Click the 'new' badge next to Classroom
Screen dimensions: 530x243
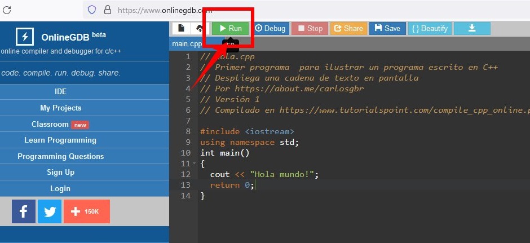[x=80, y=125]
